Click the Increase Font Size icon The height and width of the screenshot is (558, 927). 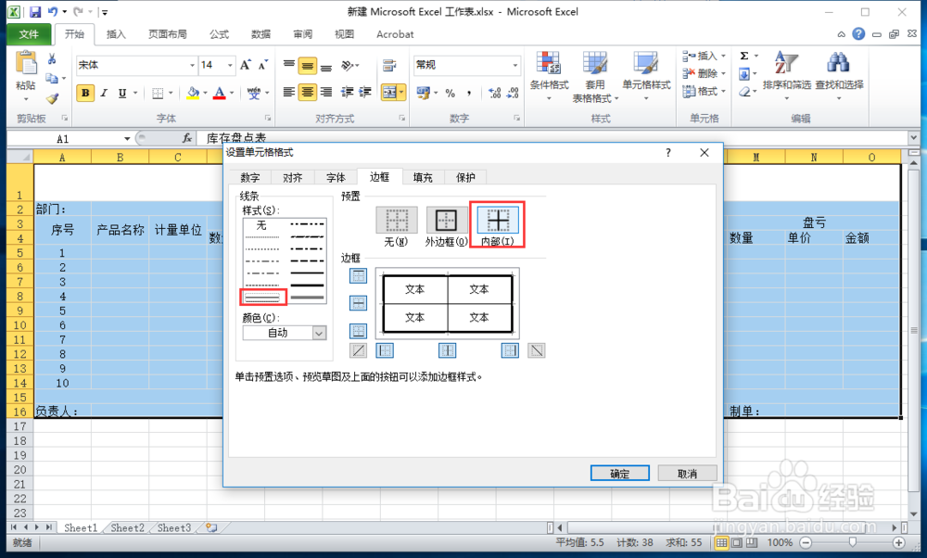coord(246,65)
